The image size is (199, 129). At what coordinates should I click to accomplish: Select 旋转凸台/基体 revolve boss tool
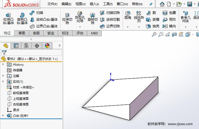coord(22,18)
